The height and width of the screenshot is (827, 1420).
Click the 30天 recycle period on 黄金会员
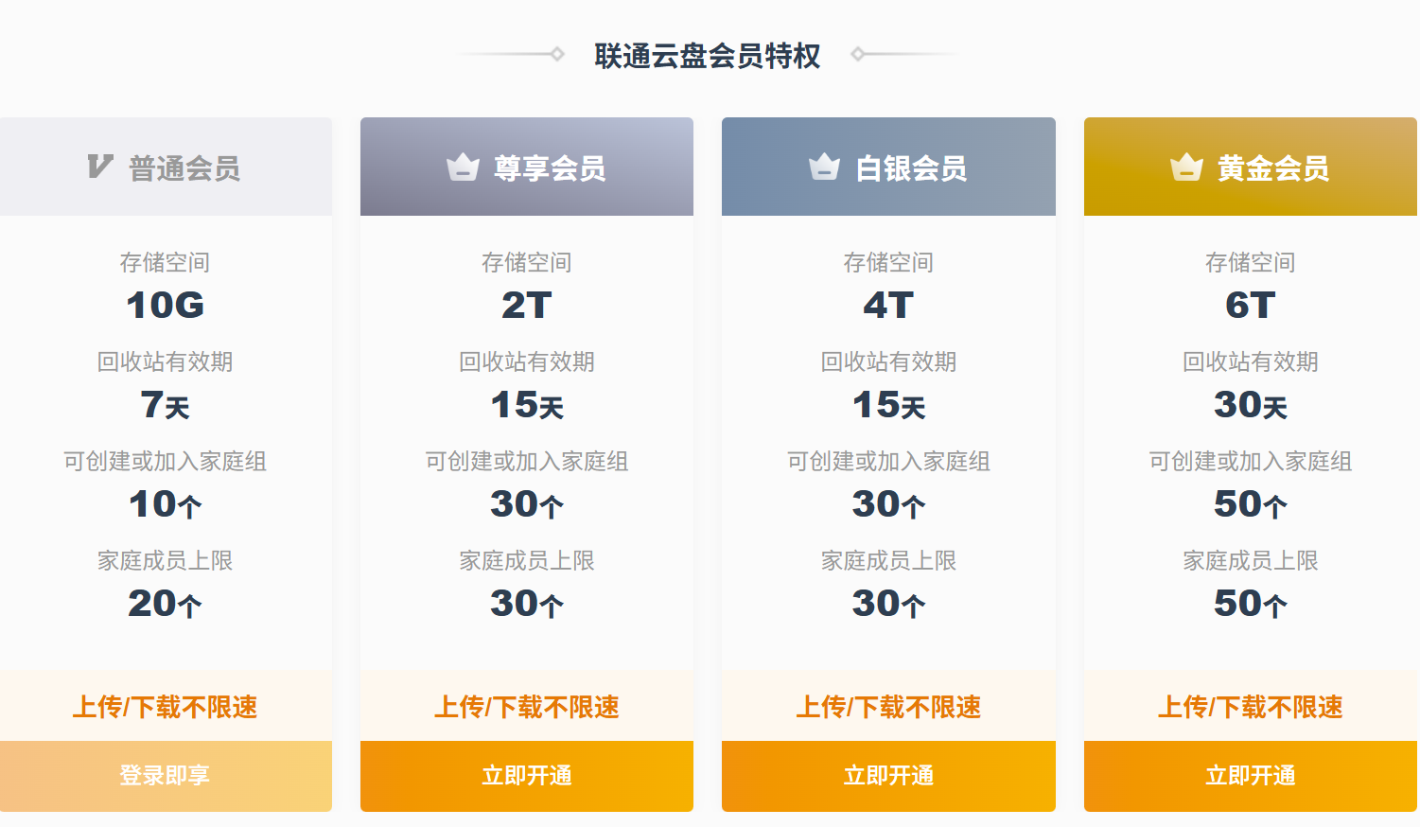point(1250,405)
